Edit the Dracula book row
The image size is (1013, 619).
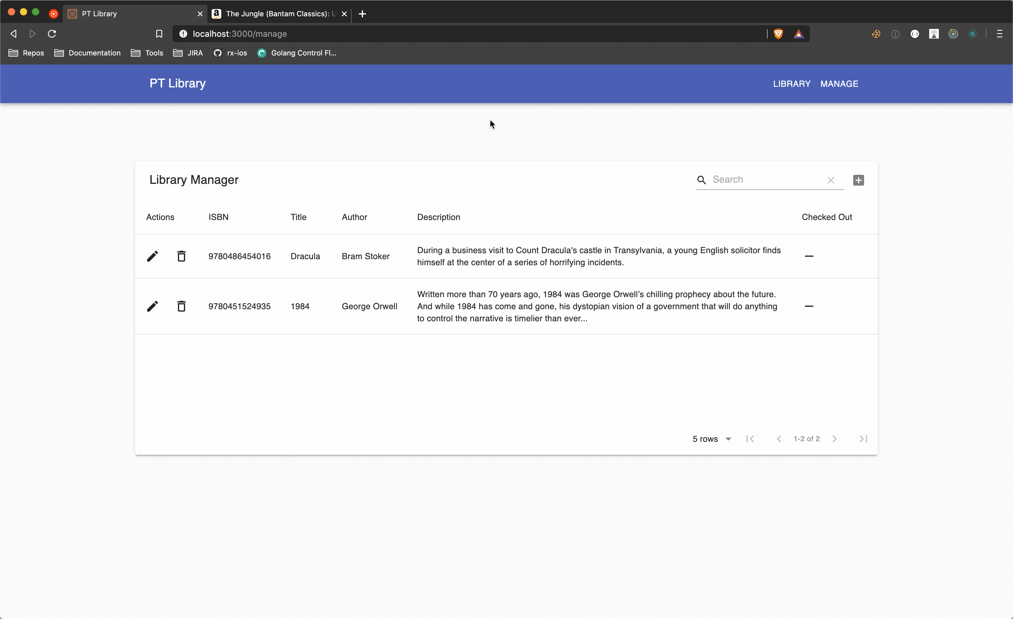tap(152, 256)
